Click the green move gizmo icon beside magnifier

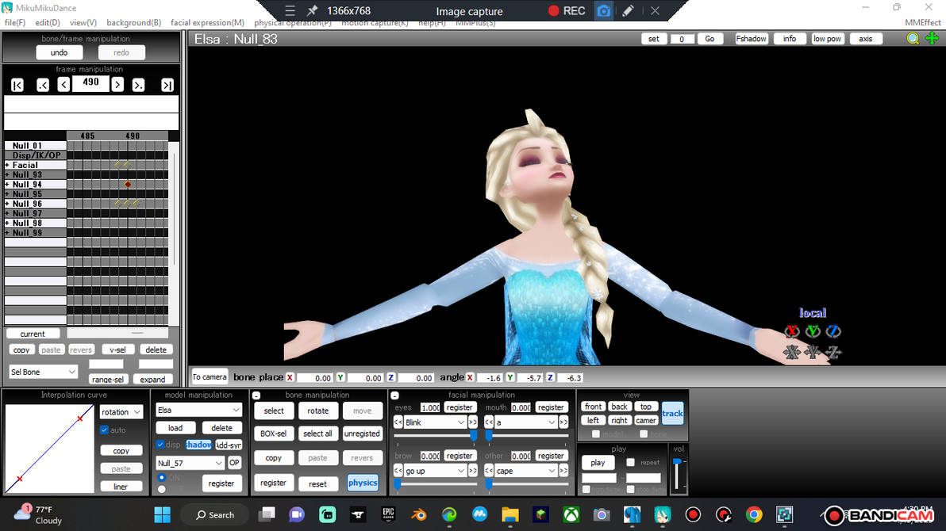coord(932,38)
